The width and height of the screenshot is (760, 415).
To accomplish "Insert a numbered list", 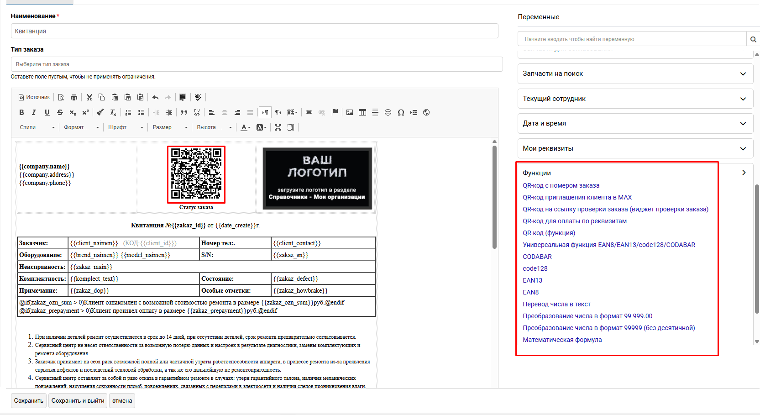I will pyautogui.click(x=128, y=112).
